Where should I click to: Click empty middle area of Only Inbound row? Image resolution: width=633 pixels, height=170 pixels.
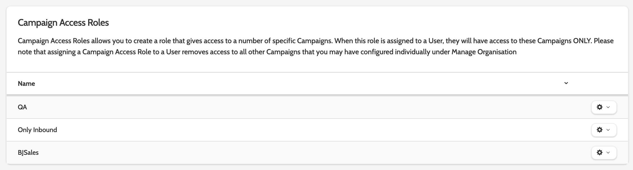point(306,130)
